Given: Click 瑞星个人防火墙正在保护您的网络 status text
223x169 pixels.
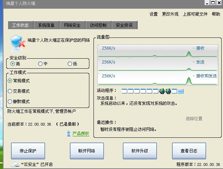Looking at the screenshot, I should coord(59,40).
